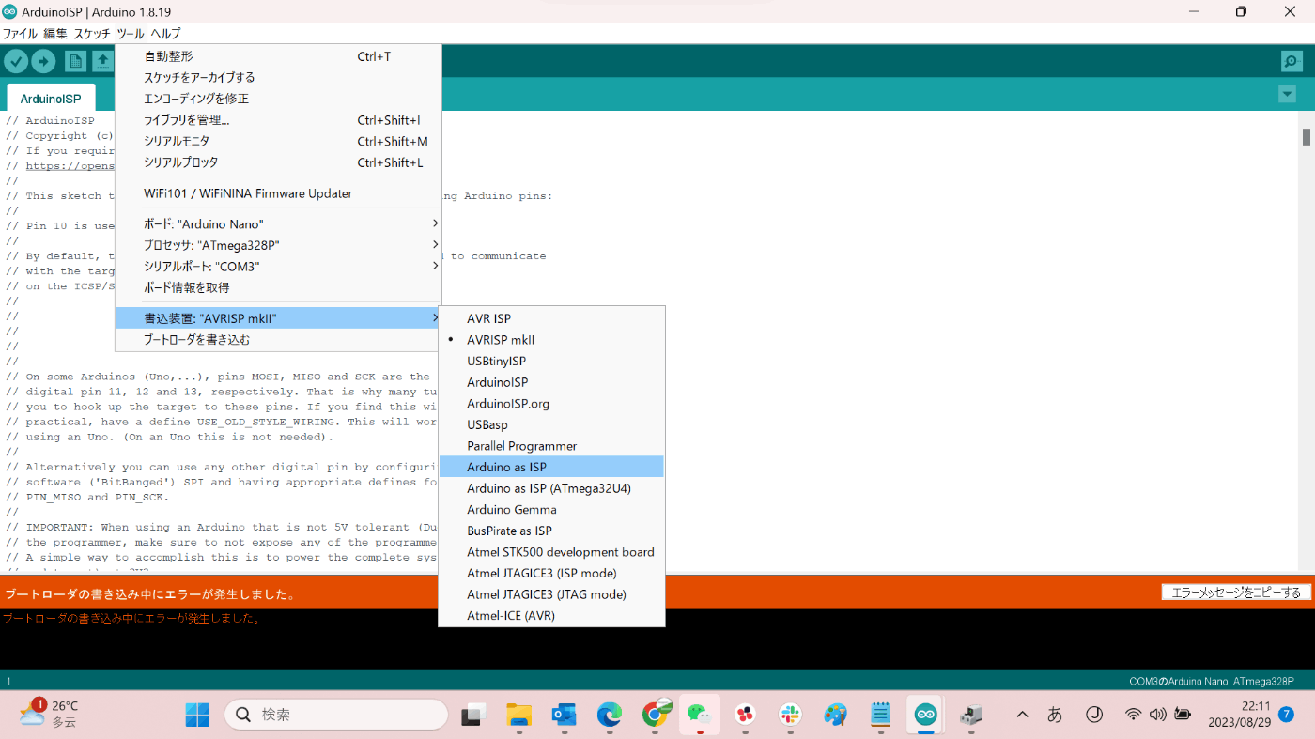Show hidden system tray icons chevron
The image size is (1315, 739).
[1023, 715]
